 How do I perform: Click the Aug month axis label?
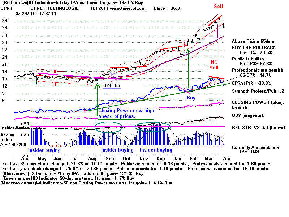click(92, 159)
